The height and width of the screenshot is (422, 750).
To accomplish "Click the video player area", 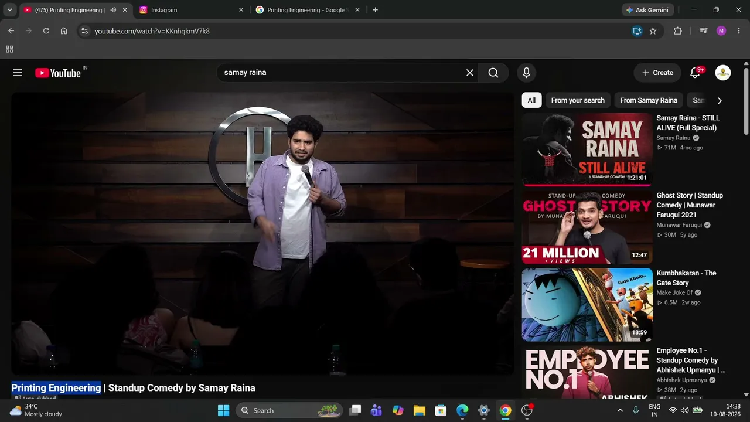I will [262, 233].
